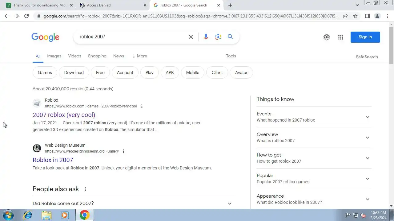394x221 pixels.
Task: Clear the search box with X
Action: (x=191, y=37)
